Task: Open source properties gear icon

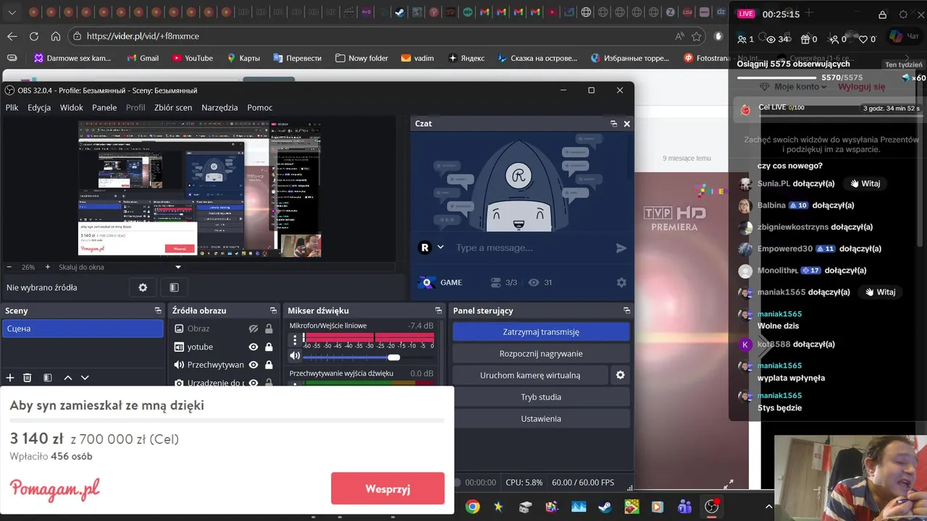Action: point(143,287)
